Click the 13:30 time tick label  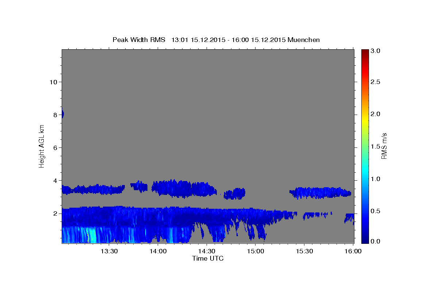click(x=109, y=251)
